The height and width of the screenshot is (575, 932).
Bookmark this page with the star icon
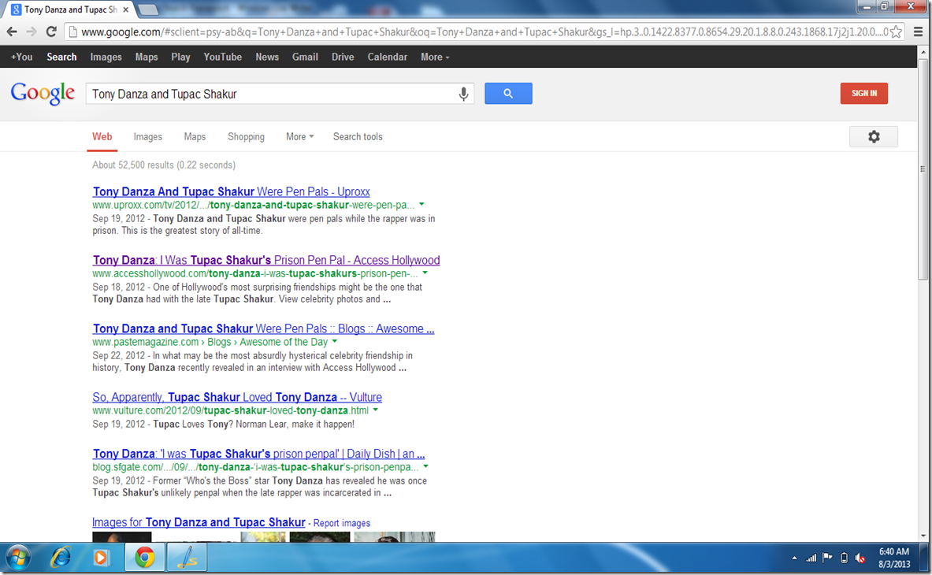896,32
